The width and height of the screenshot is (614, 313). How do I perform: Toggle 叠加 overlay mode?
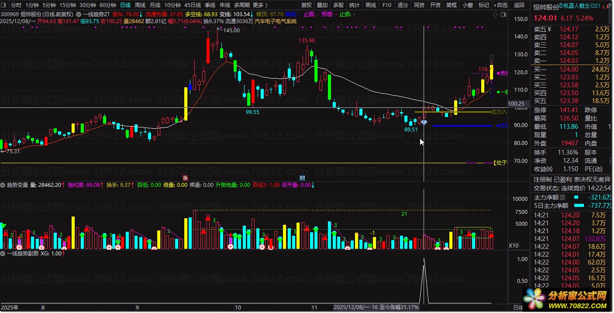[322, 5]
